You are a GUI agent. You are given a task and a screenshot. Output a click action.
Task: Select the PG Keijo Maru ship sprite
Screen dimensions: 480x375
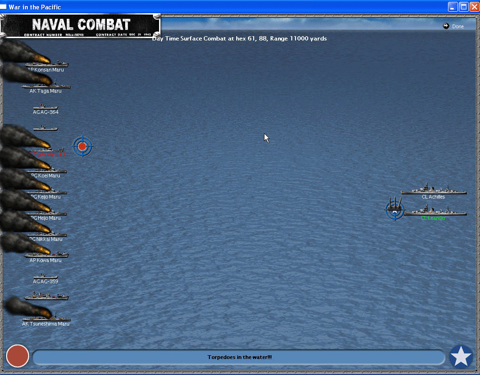click(47, 191)
